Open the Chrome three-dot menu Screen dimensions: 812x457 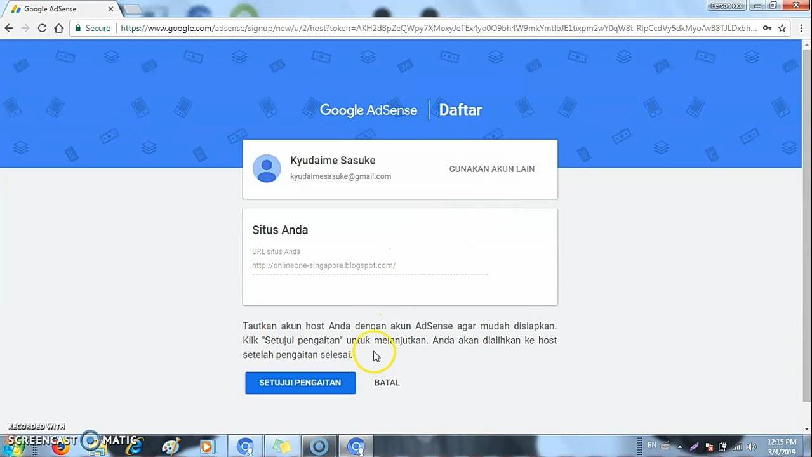(x=802, y=28)
